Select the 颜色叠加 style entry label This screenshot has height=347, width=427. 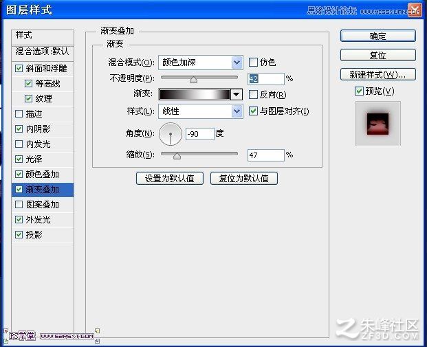[42, 174]
